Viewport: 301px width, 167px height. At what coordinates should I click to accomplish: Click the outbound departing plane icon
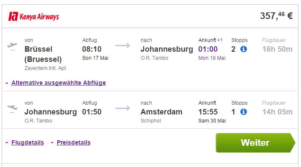(12, 47)
